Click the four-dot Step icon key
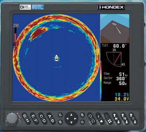 pyautogui.click(x=110, y=121)
